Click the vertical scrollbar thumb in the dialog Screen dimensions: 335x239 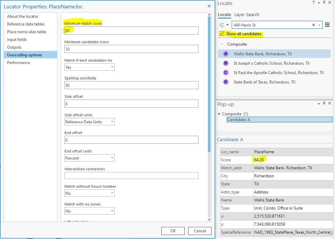[x=209, y=84]
